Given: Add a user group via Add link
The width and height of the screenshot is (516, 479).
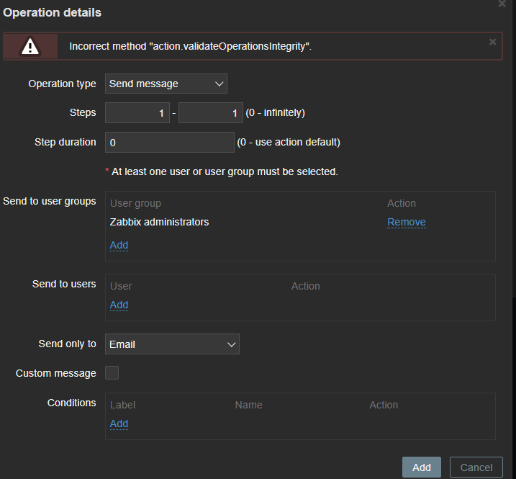Looking at the screenshot, I should point(119,245).
